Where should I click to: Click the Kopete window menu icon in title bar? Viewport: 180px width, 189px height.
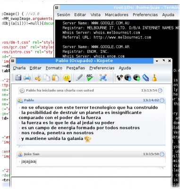[13, 61]
